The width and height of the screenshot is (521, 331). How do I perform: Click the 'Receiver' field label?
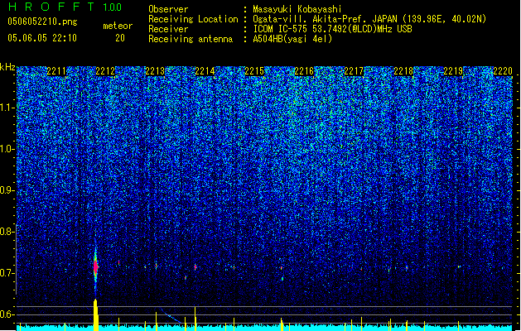(168, 29)
